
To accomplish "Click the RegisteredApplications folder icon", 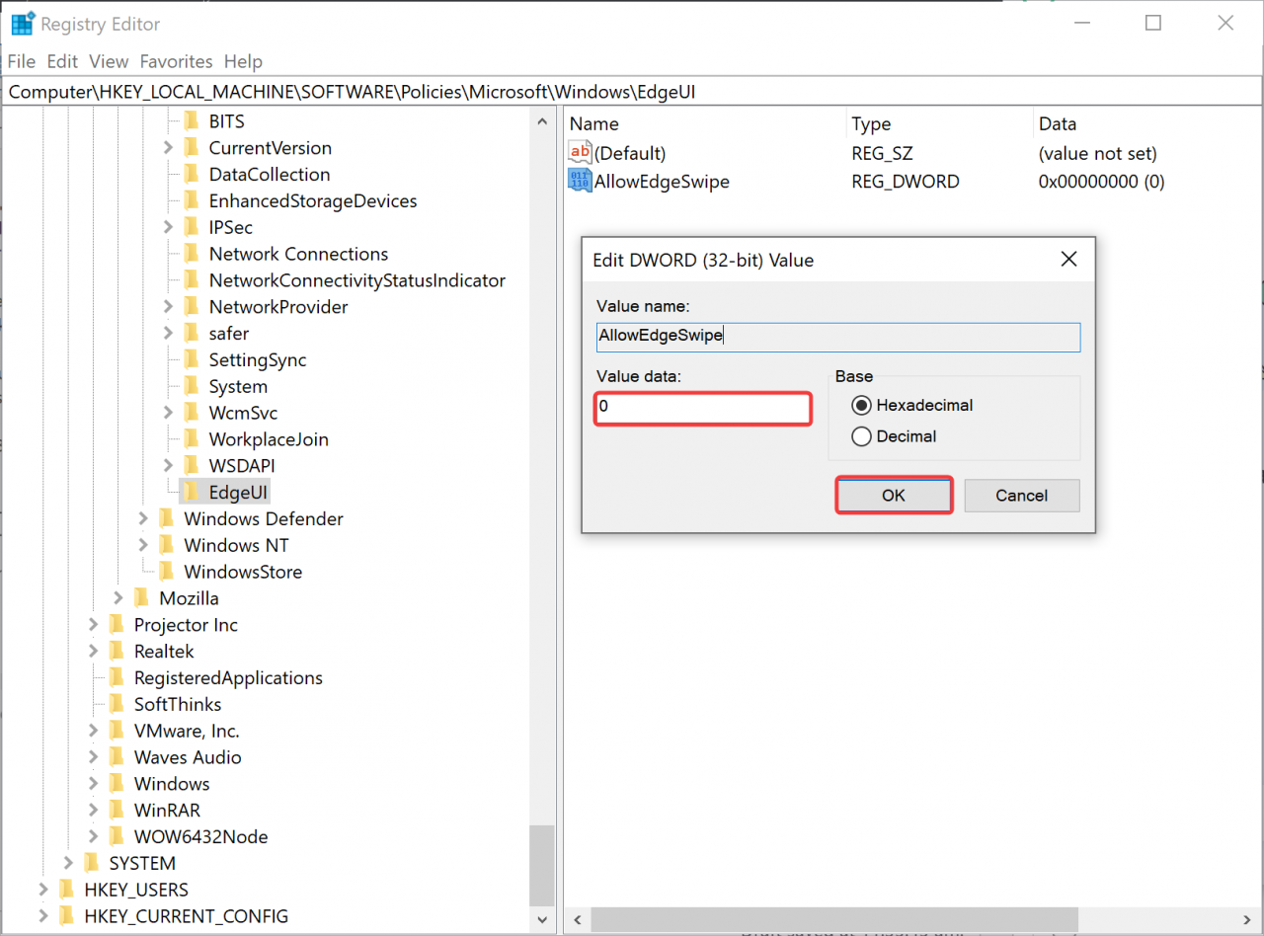I will (x=117, y=677).
